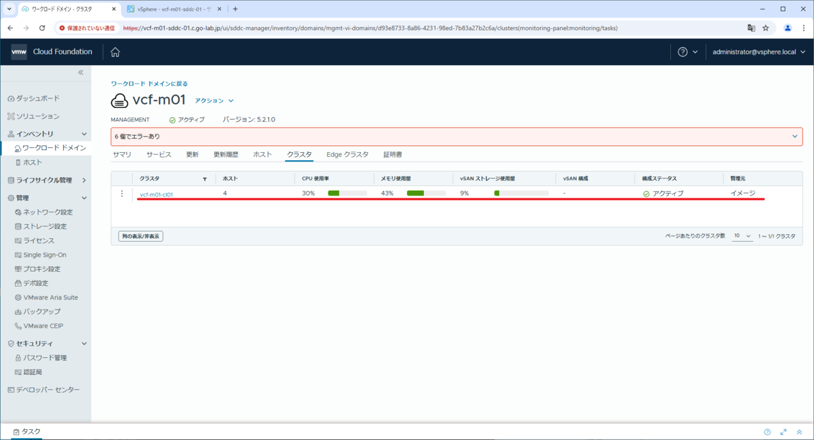Click 列の表示/非表示 button
Screen dimensions: 814x440
[x=141, y=236]
